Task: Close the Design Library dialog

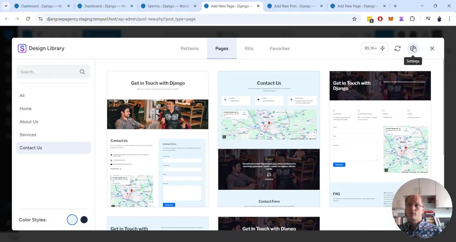Action: (x=432, y=48)
